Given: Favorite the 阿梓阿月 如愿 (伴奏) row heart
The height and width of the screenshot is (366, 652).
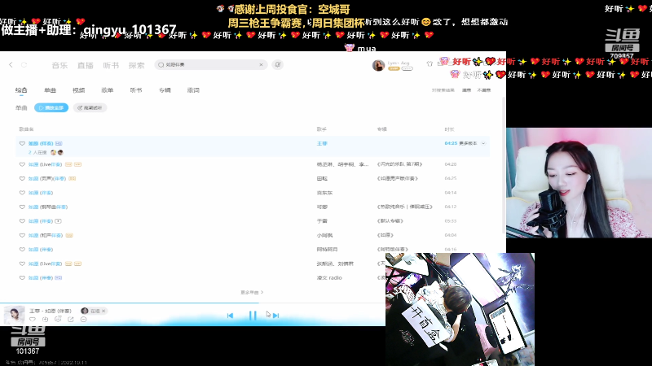Looking at the screenshot, I should pos(22,250).
